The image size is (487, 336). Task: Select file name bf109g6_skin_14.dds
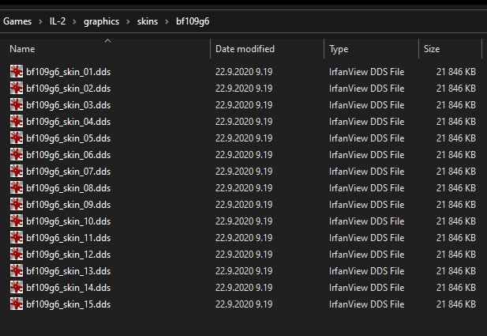[69, 288]
